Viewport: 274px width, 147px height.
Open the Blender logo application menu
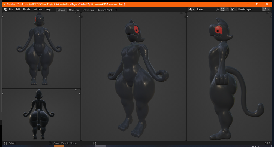(x=5, y=10)
